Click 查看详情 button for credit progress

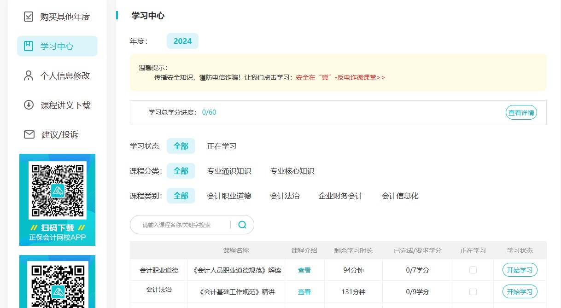521,112
